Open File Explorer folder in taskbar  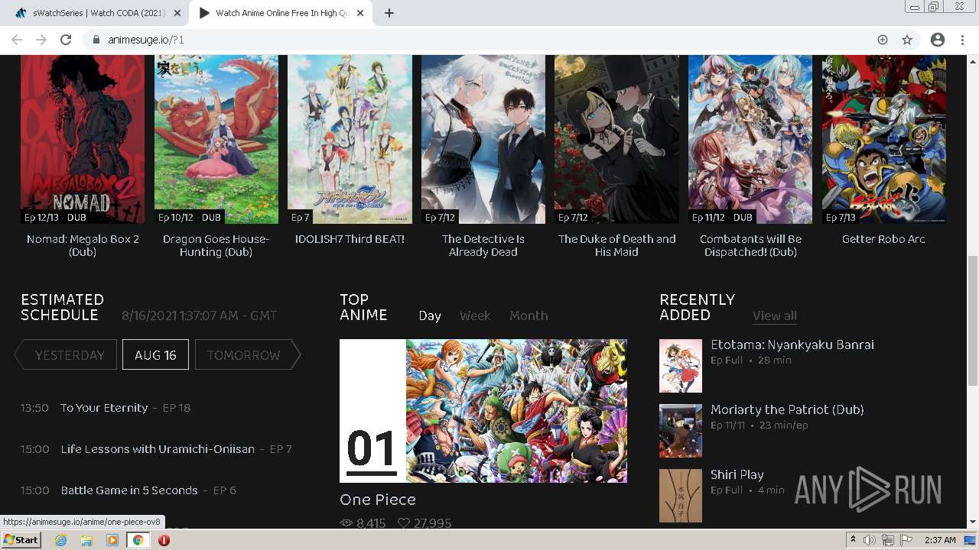pyautogui.click(x=86, y=540)
